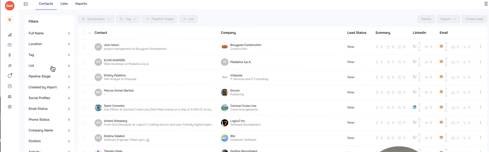Select checkbox for ulvis nelson
Image resolution: width=489 pixels, height=152 pixels.
[84, 47]
